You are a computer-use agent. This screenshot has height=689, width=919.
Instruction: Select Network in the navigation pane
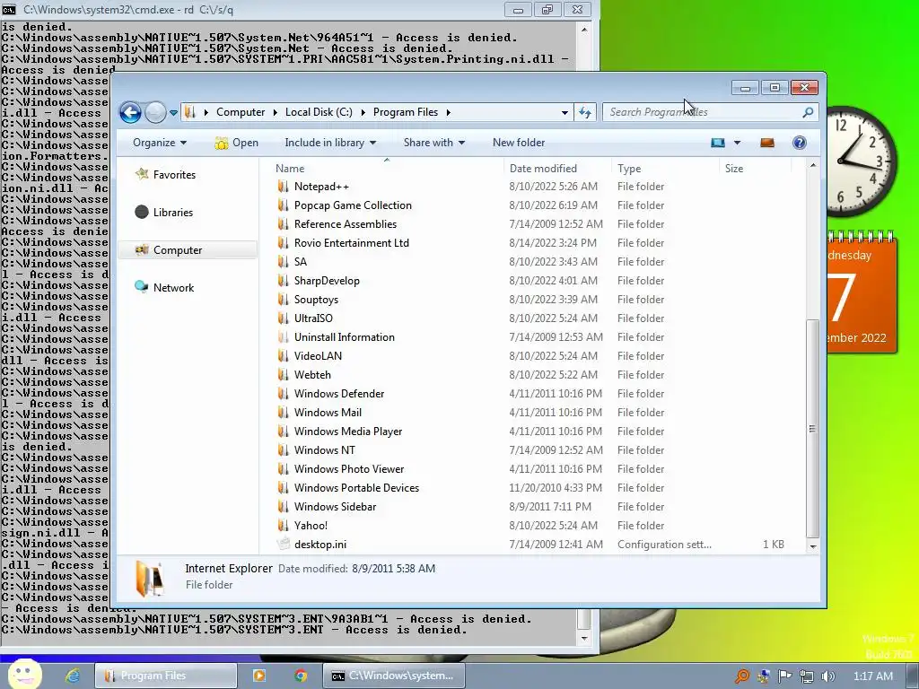(x=173, y=288)
